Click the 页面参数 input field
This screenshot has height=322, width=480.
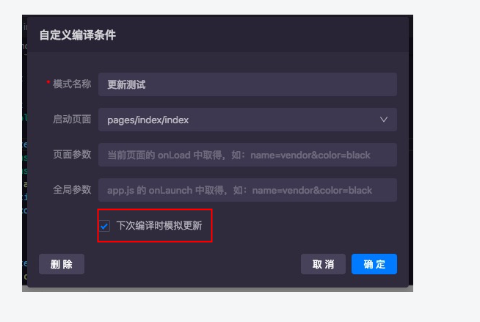(247, 155)
